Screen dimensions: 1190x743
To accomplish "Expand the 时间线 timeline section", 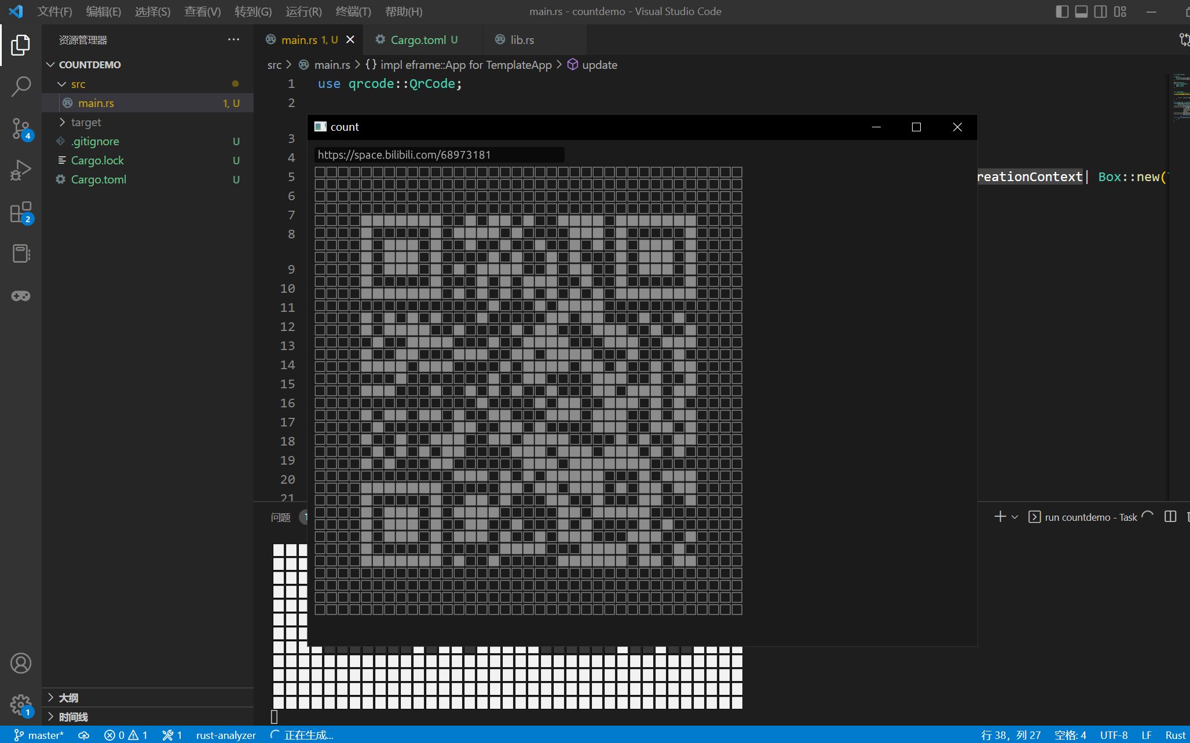I will point(148,716).
